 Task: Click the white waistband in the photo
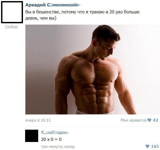pos(95,112)
